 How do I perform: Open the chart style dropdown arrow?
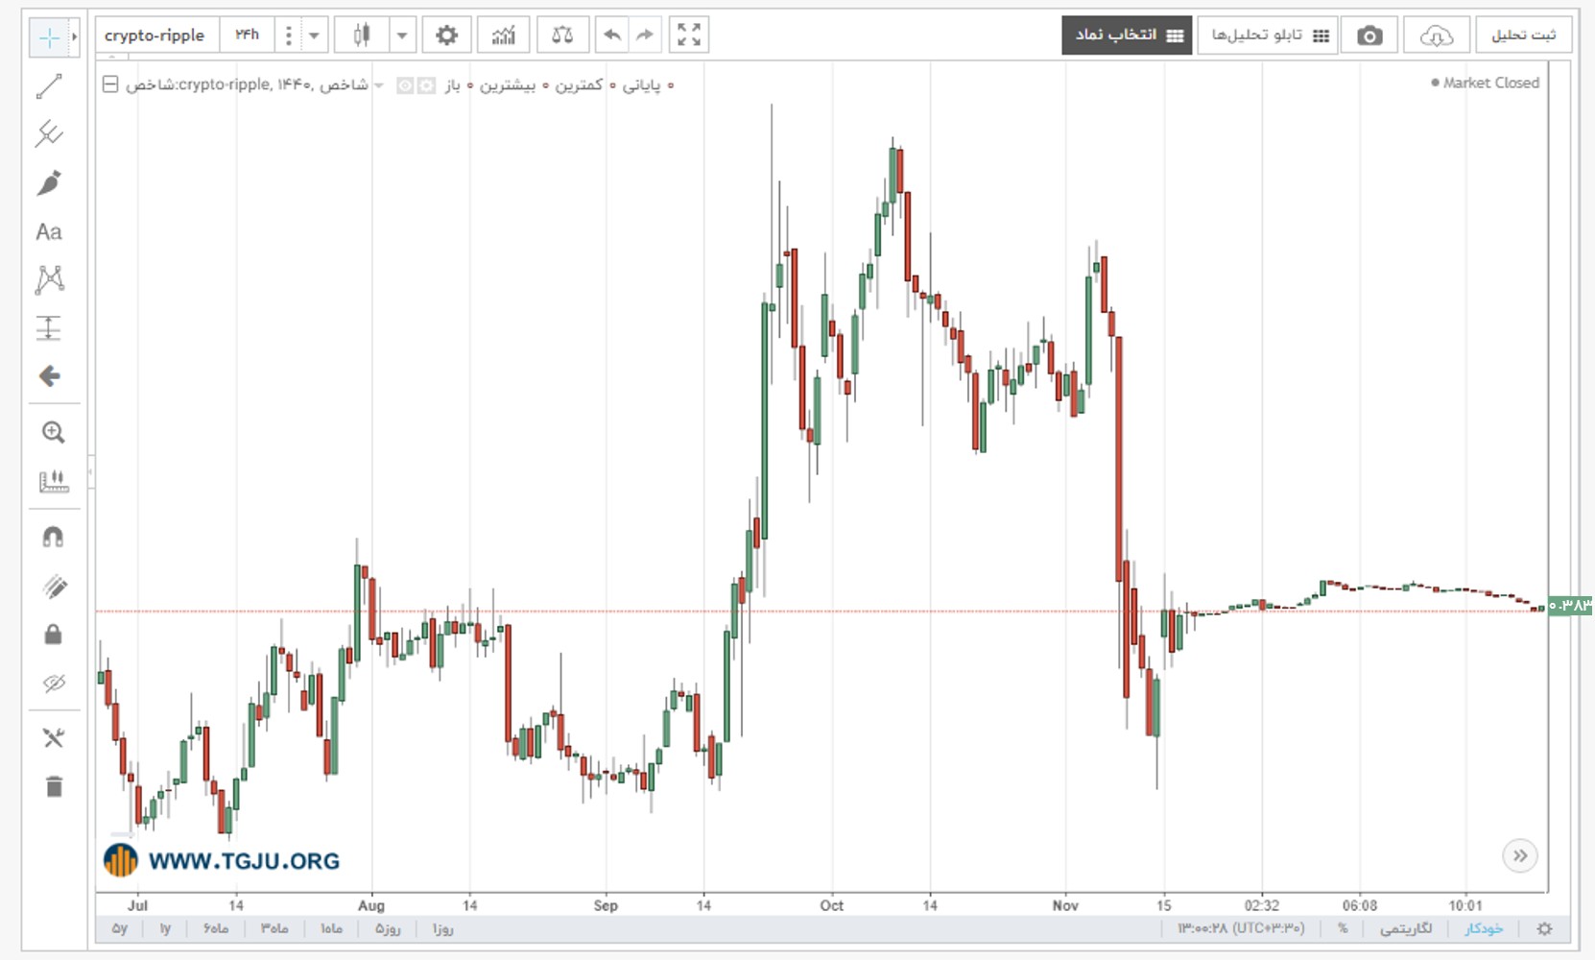coord(402,36)
